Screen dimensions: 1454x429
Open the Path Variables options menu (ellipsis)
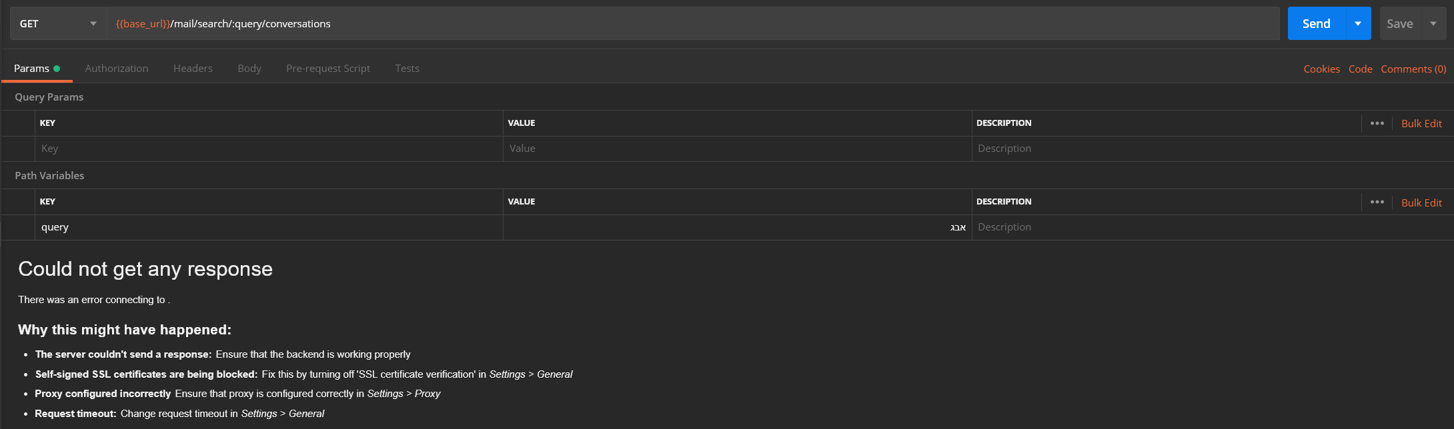click(x=1376, y=202)
